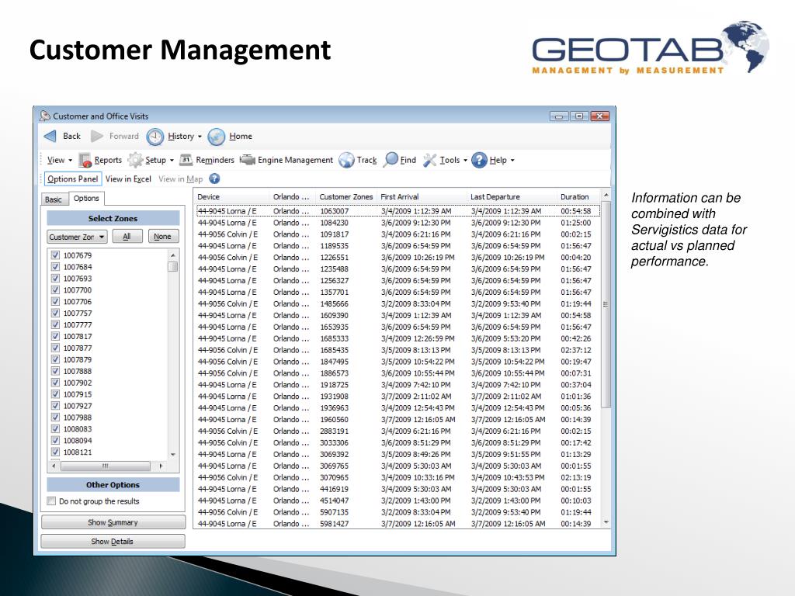Click the Last Departure column header
Image resolution: width=795 pixels, height=596 pixels.
pos(512,196)
